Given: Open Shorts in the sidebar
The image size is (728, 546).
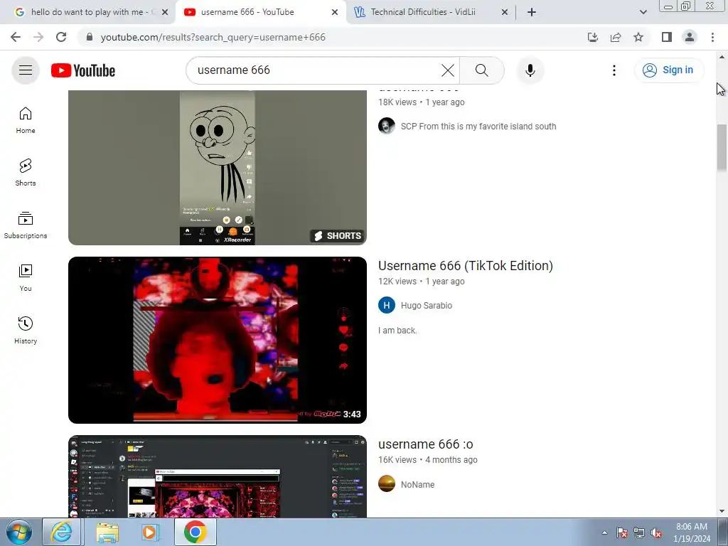Looking at the screenshot, I should [x=26, y=173].
